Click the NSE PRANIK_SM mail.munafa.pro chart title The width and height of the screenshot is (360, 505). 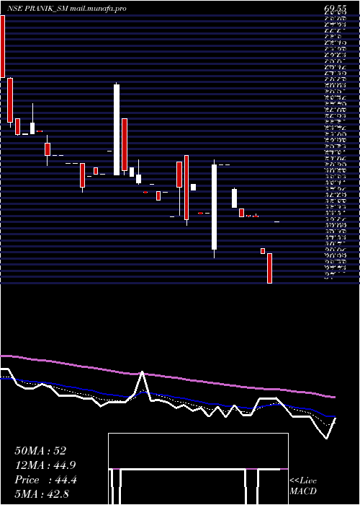(66, 9)
